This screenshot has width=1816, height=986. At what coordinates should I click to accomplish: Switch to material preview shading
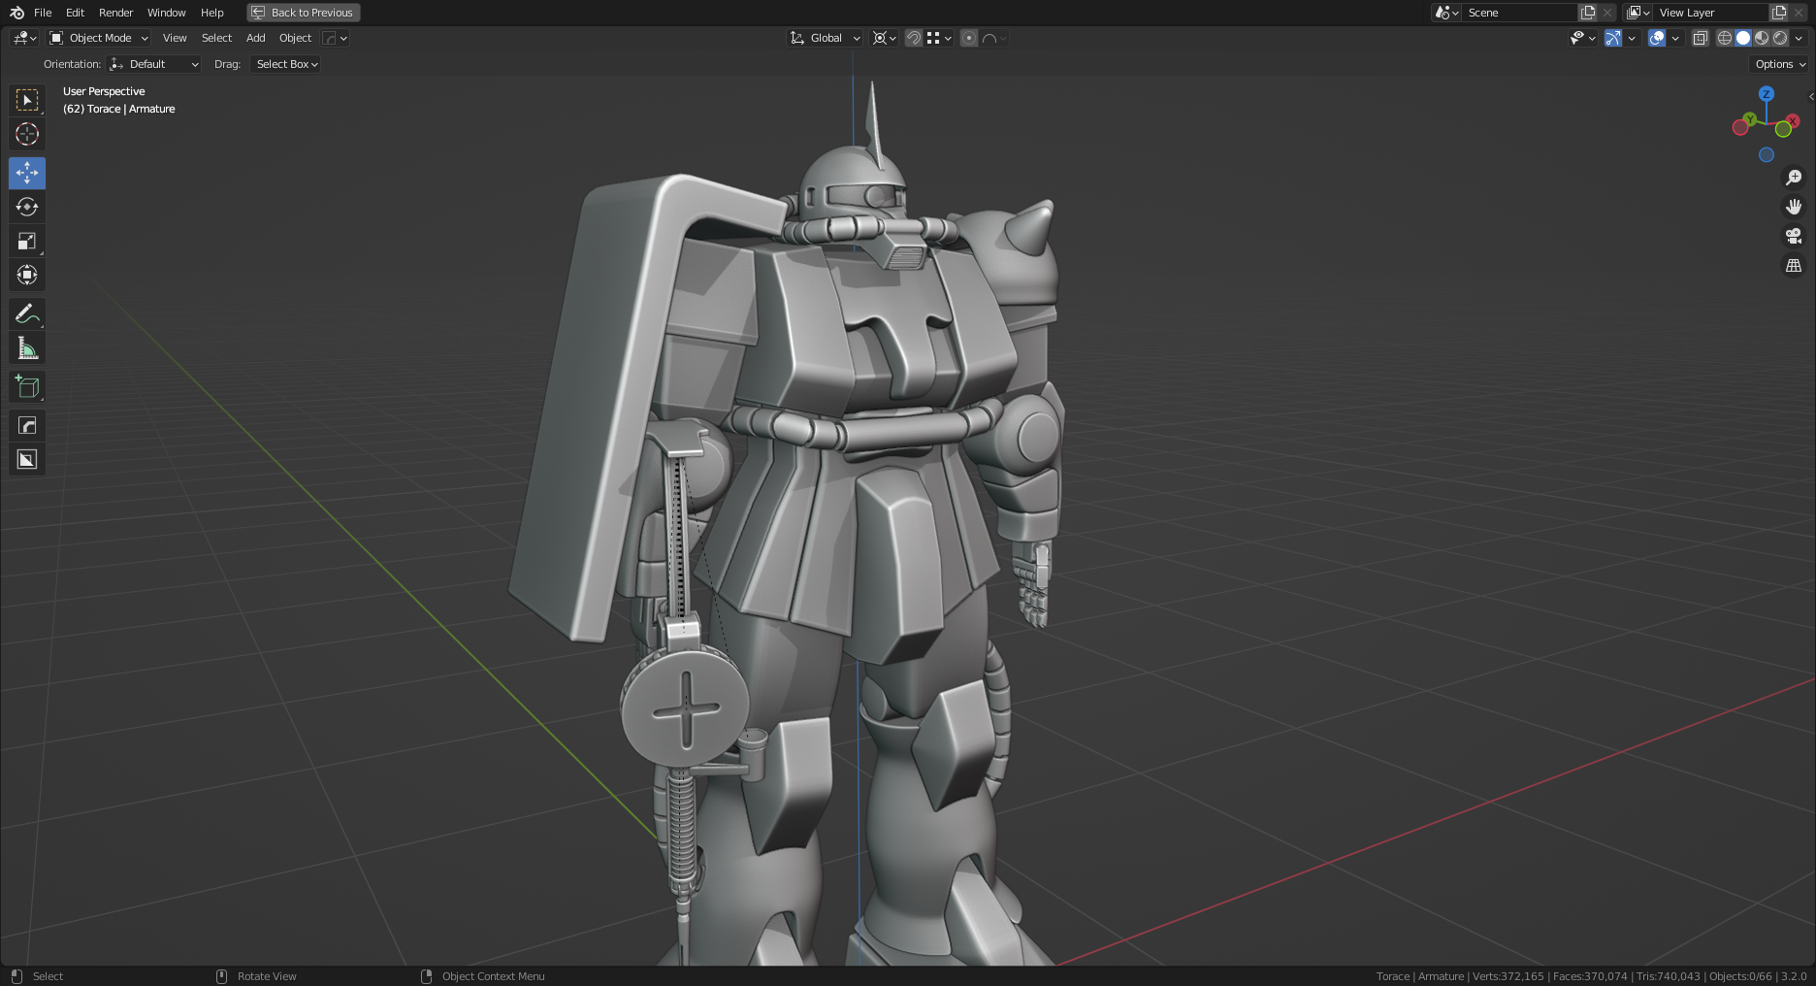[1762, 38]
